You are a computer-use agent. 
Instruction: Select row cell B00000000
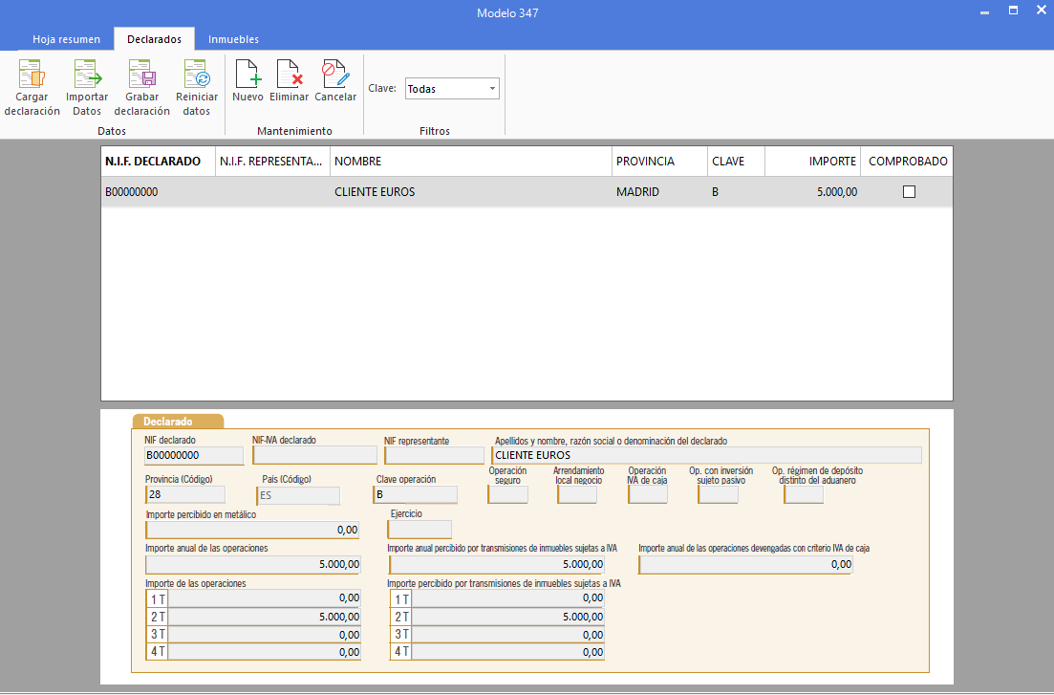click(132, 192)
